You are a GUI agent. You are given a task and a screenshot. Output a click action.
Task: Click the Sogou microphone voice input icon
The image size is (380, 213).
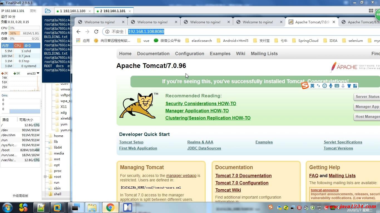pos(331,86)
